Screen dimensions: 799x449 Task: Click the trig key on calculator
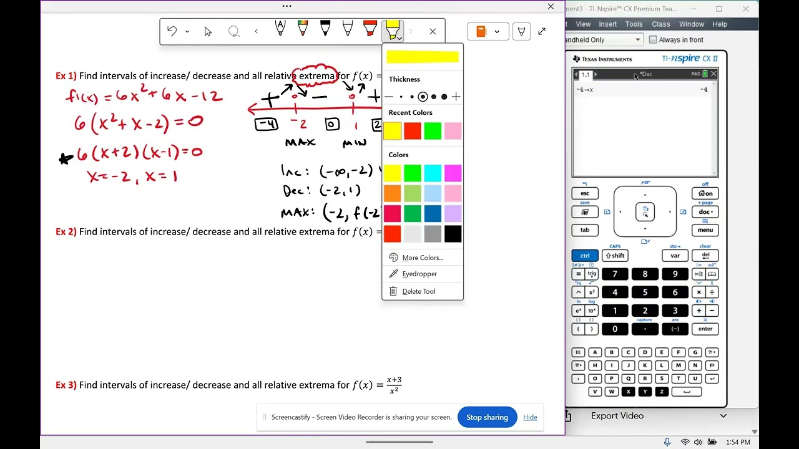[x=592, y=274]
